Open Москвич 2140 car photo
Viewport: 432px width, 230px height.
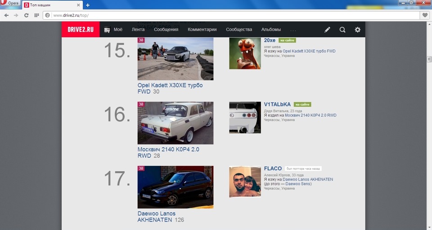tap(175, 123)
